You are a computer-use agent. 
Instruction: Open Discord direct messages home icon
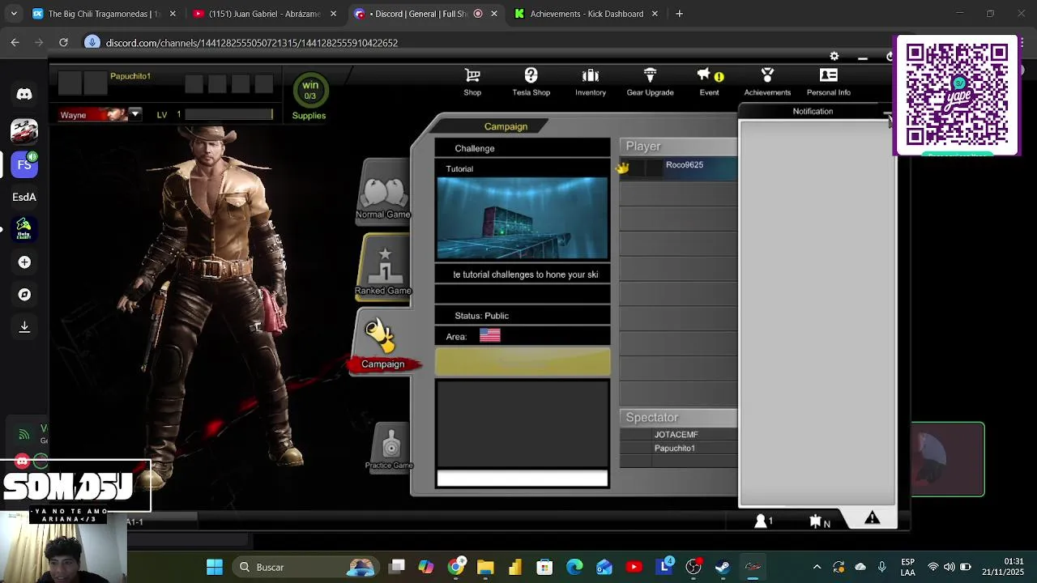click(24, 94)
